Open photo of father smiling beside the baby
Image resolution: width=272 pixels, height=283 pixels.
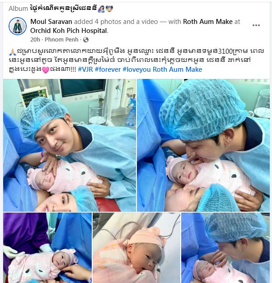(70, 145)
